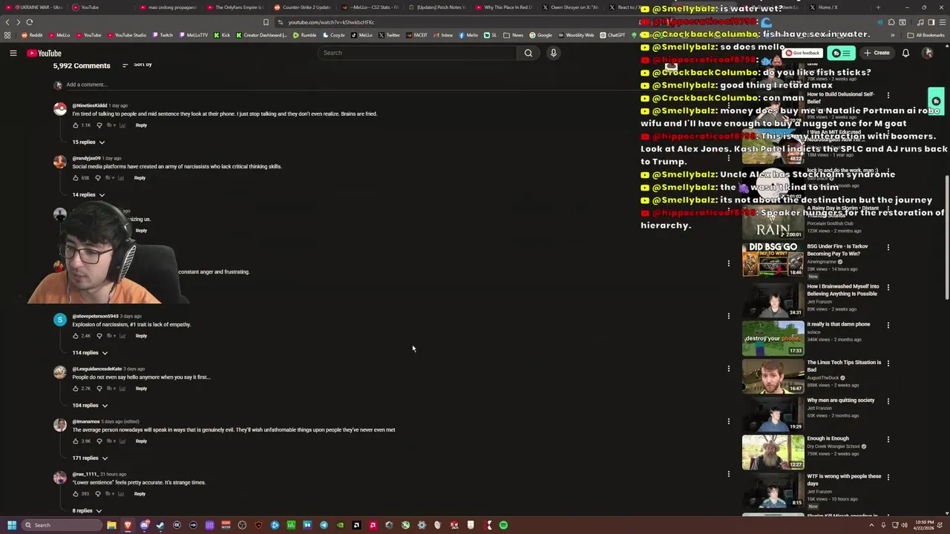Screen dimensions: 950x534
Task: Open @steveperterson5943 channel avatar
Action: pyautogui.click(x=60, y=320)
